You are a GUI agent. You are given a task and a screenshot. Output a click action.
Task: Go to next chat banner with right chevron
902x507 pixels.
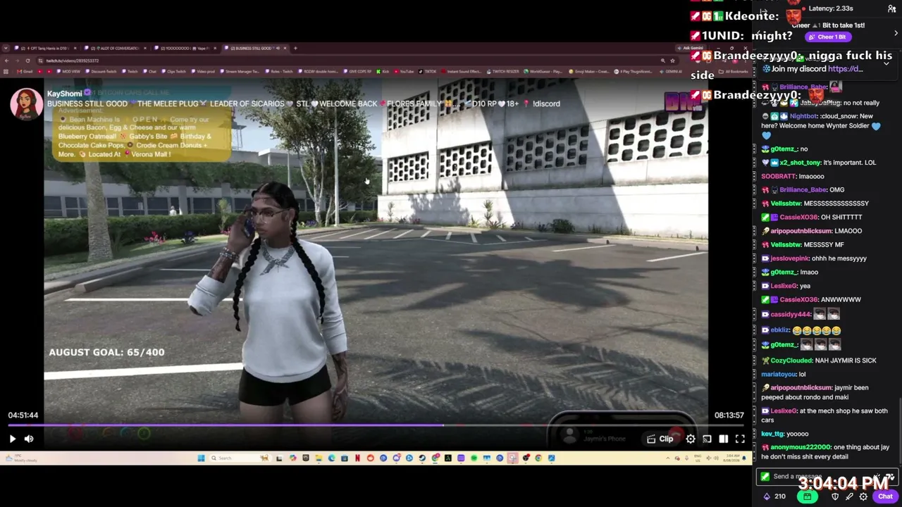(x=896, y=33)
